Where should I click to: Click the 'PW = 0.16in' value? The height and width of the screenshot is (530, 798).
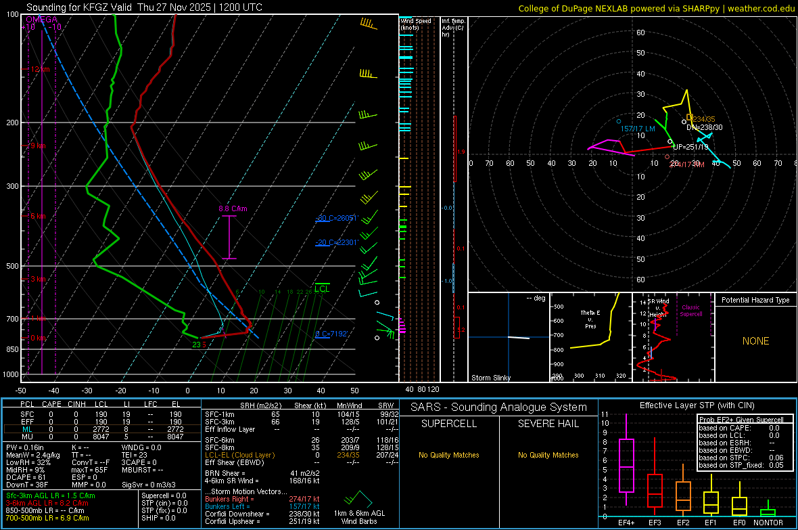(x=24, y=447)
